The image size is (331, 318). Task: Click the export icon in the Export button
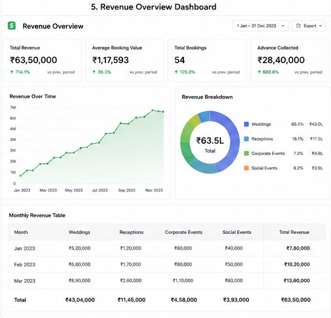click(299, 26)
